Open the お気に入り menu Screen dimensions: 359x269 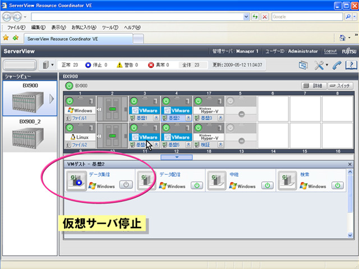pyautogui.click(x=84, y=27)
